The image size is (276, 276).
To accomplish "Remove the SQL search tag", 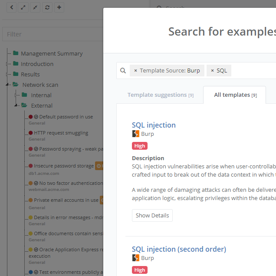I will click(213, 71).
